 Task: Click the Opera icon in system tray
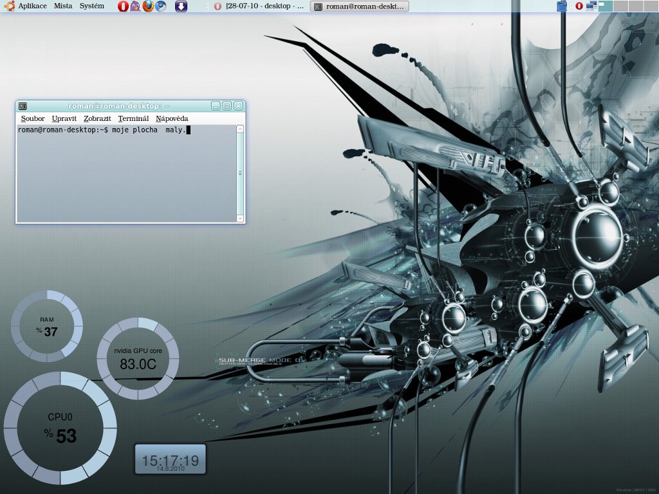pyautogui.click(x=579, y=6)
